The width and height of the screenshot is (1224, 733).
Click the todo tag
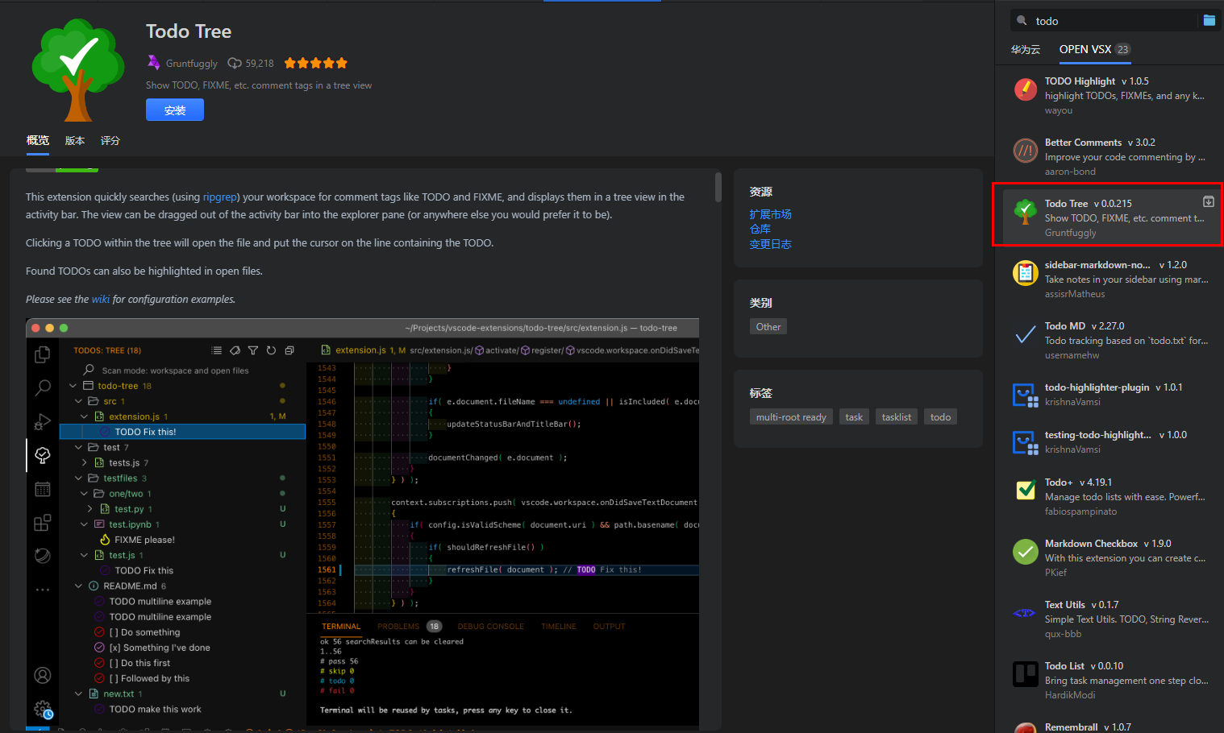[x=940, y=416]
